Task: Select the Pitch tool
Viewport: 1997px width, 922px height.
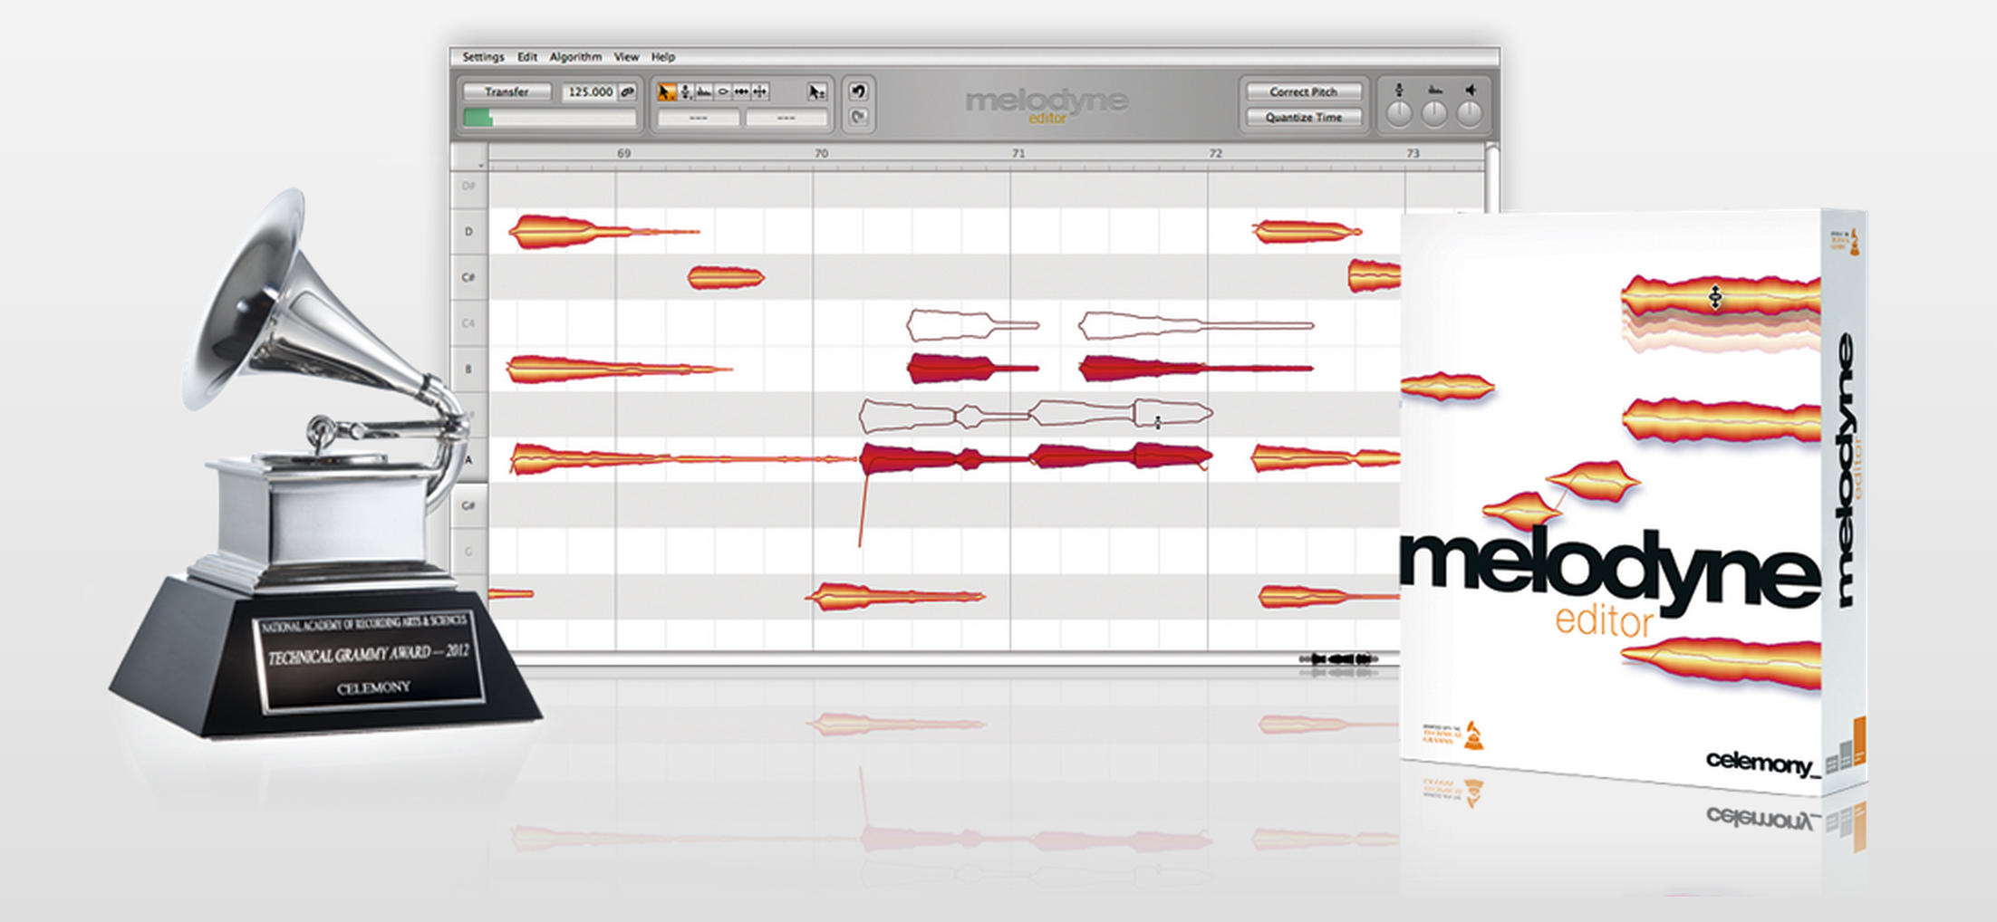Action: [686, 92]
